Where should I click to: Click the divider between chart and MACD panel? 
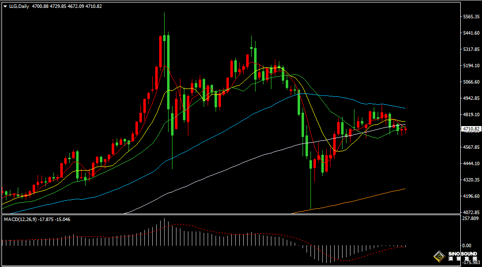tap(231, 214)
